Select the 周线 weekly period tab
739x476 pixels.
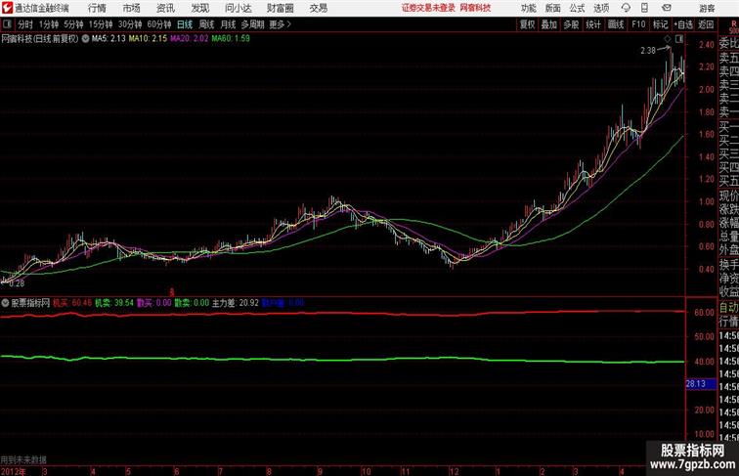coord(206,24)
